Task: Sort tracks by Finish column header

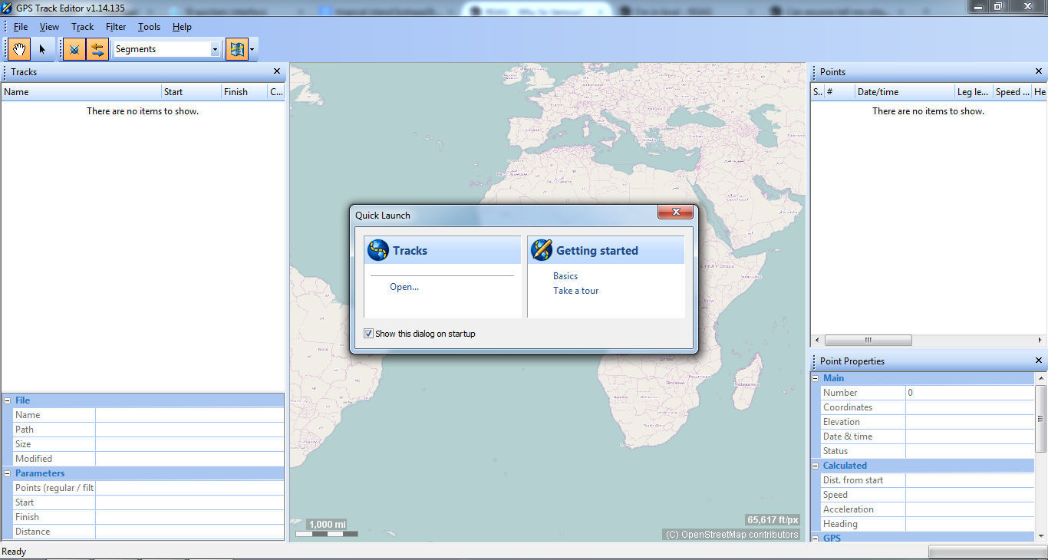Action: [x=244, y=92]
